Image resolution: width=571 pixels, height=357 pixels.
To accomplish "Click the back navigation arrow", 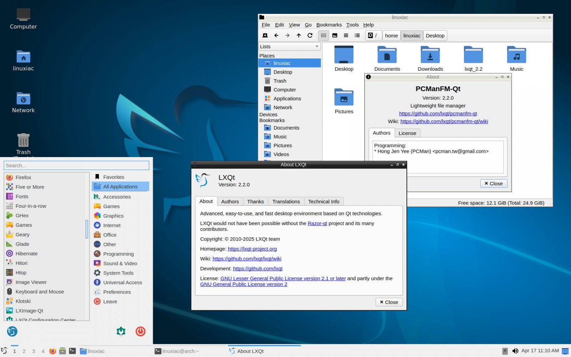I will (276, 35).
